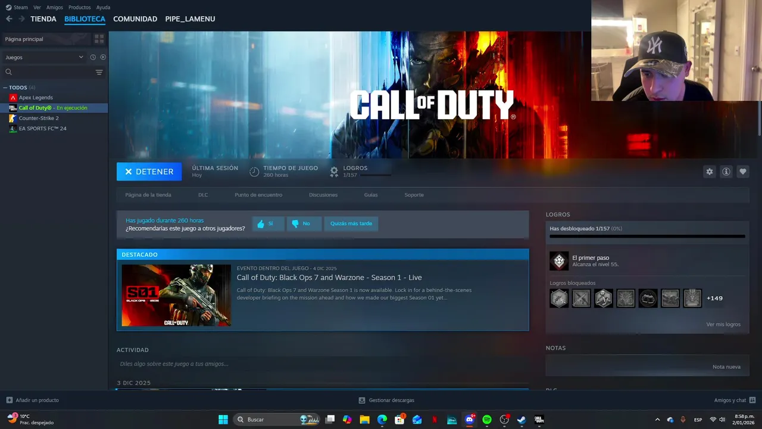Open Black Ops 7 Season 1 Live headline
The width and height of the screenshot is (762, 429).
click(x=329, y=278)
